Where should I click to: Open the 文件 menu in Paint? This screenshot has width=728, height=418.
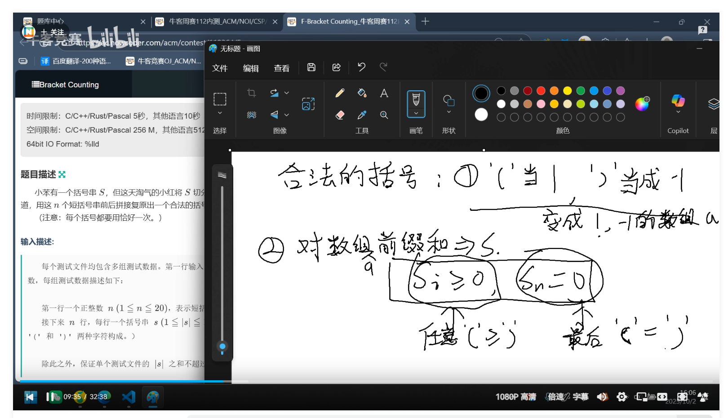pyautogui.click(x=220, y=68)
